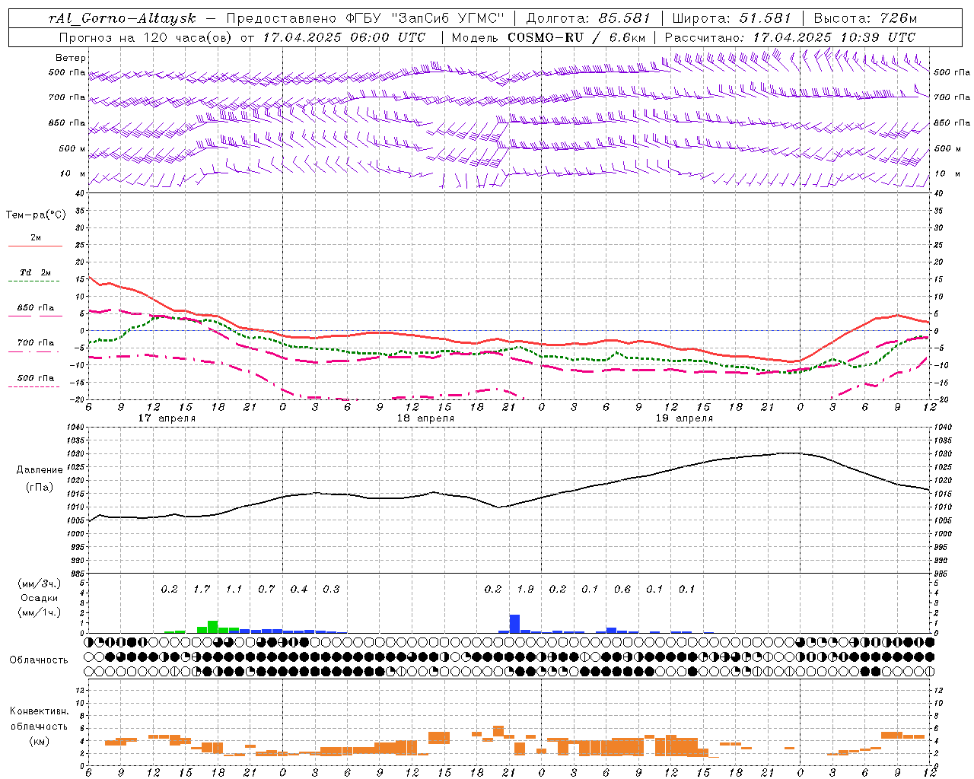
Task: Click the 18 апреля date label
Action: [425, 418]
